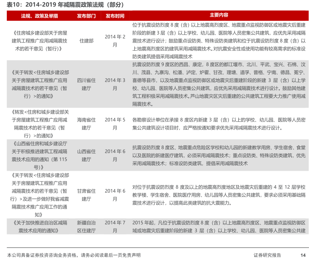
Task: Click the 发布时间 column header
Action: point(115,16)
